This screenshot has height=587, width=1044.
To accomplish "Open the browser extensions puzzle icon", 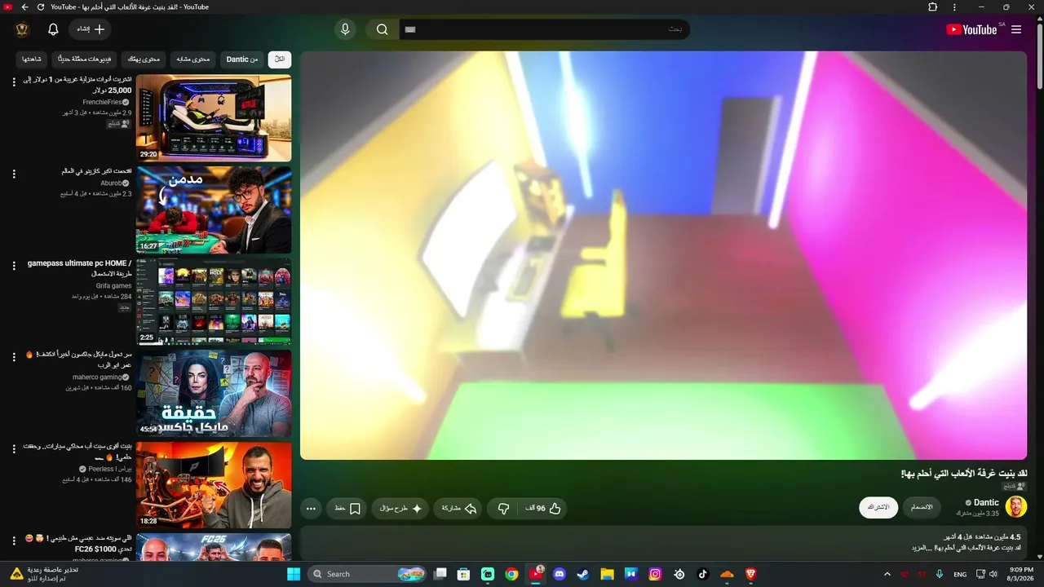I will pos(933,7).
